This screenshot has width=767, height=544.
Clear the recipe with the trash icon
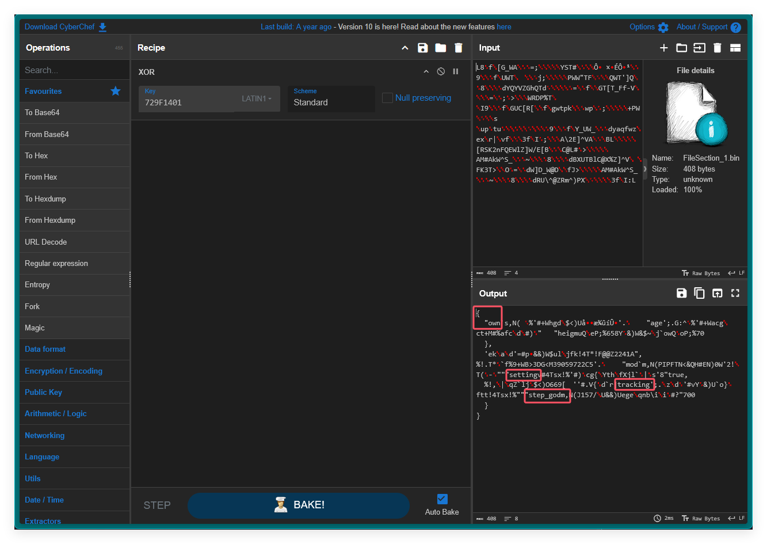pos(459,48)
